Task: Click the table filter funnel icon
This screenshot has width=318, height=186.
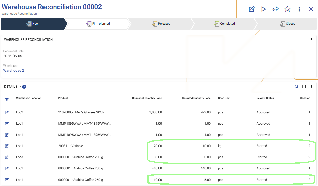Action: [x=7, y=100]
